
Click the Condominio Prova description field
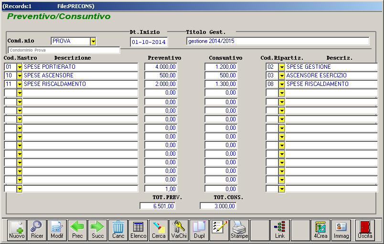click(x=64, y=50)
